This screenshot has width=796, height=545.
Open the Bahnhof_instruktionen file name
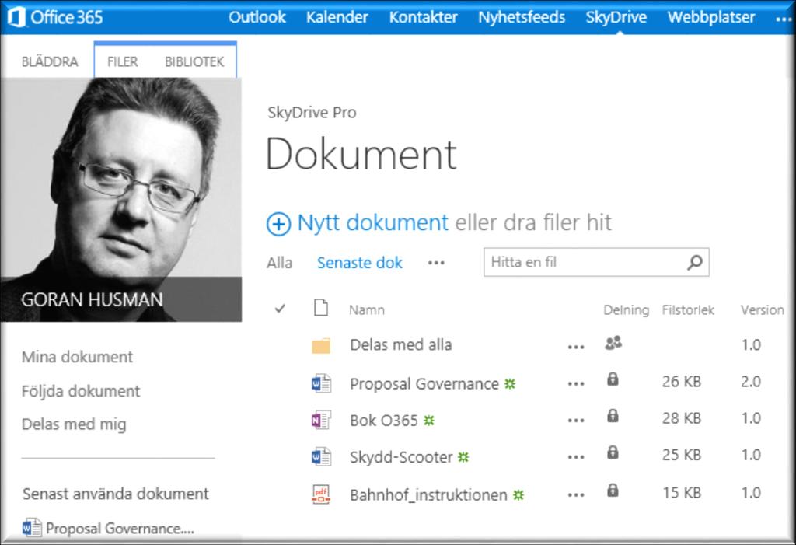tap(428, 494)
